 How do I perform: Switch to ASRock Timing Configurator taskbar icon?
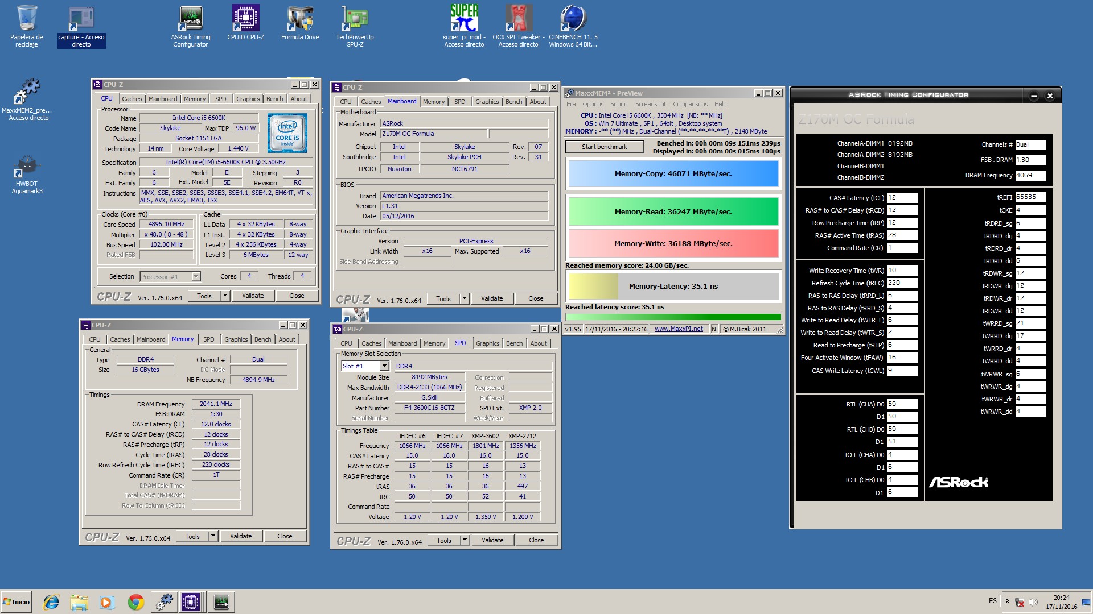[221, 602]
